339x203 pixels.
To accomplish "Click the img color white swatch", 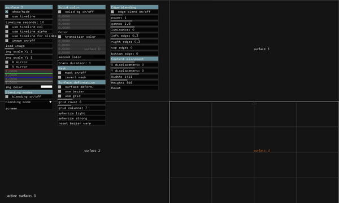I will coord(46,87).
